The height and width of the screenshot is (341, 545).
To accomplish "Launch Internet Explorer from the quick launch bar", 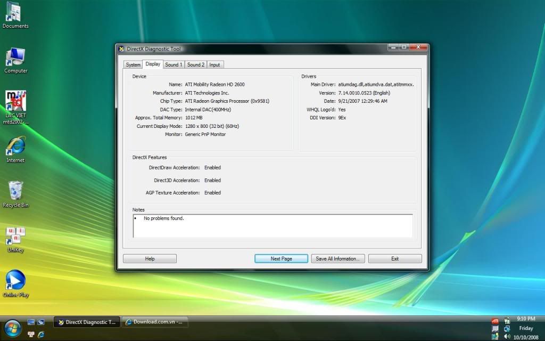I will (x=41, y=335).
